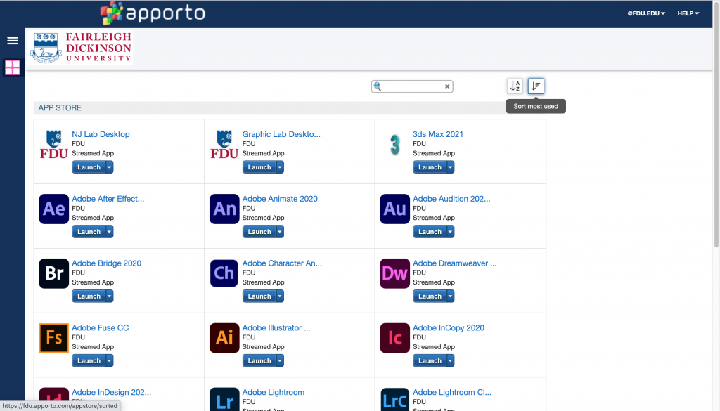Focus the app search input field
This screenshot has width=720, height=411.
coord(412,86)
